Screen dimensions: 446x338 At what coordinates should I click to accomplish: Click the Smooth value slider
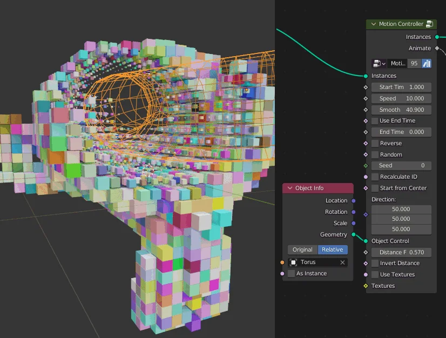click(x=401, y=109)
